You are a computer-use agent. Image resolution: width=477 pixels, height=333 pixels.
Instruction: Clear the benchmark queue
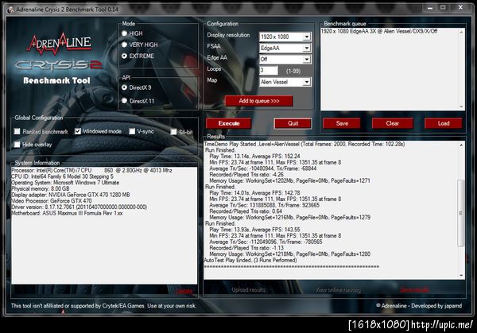coord(393,123)
